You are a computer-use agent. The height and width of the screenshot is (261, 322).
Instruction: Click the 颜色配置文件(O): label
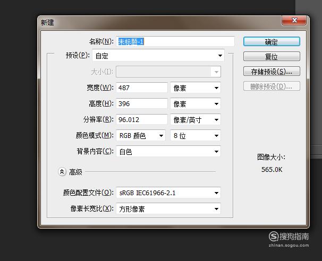click(x=88, y=193)
